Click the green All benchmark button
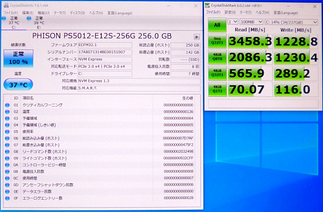 coord(217,25)
